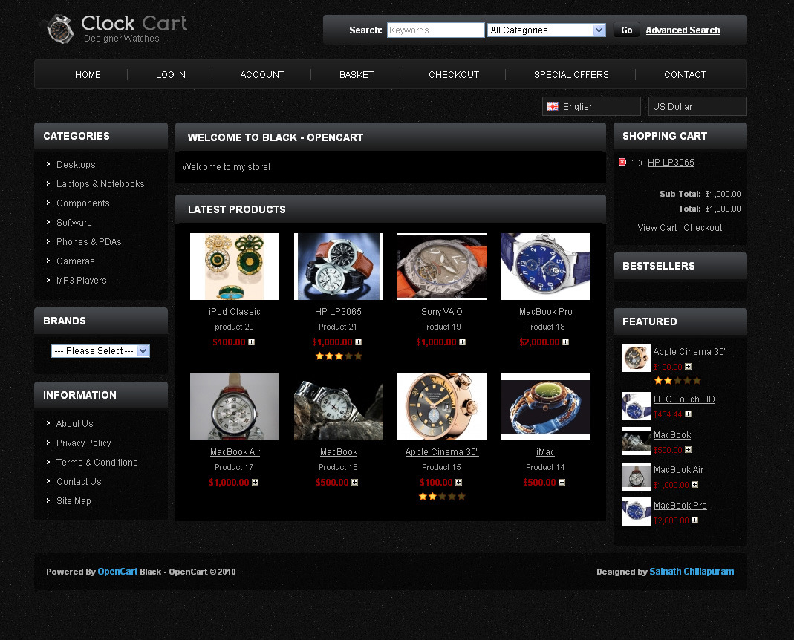Screen dimensions: 794x640
Task: Click plus icon beside featured MacBook $500.00
Action: point(689,450)
